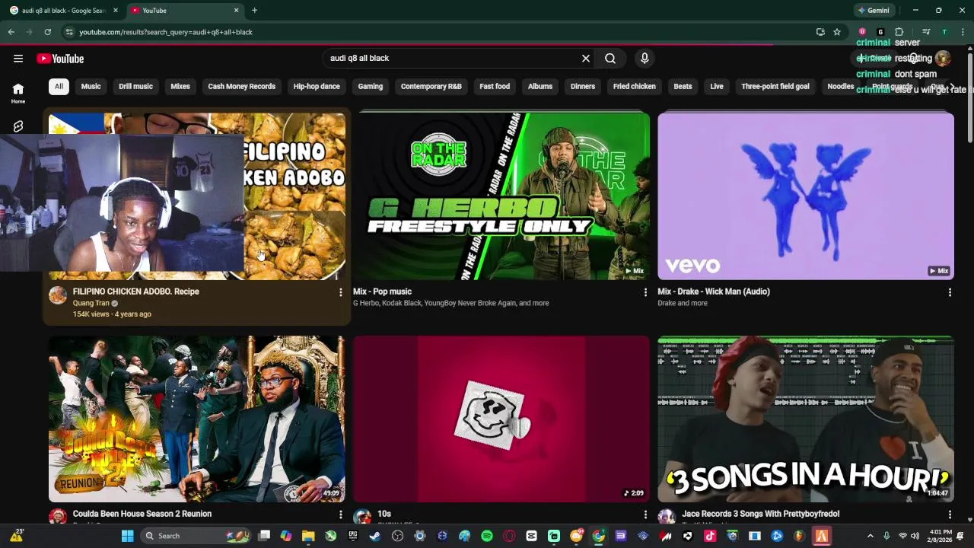
Task: Open the Mix - Pop music title
Action: [x=382, y=292]
